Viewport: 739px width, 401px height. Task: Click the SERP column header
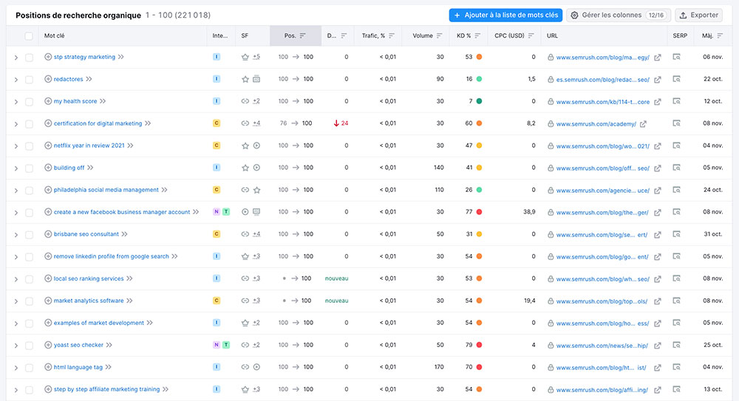pyautogui.click(x=680, y=35)
